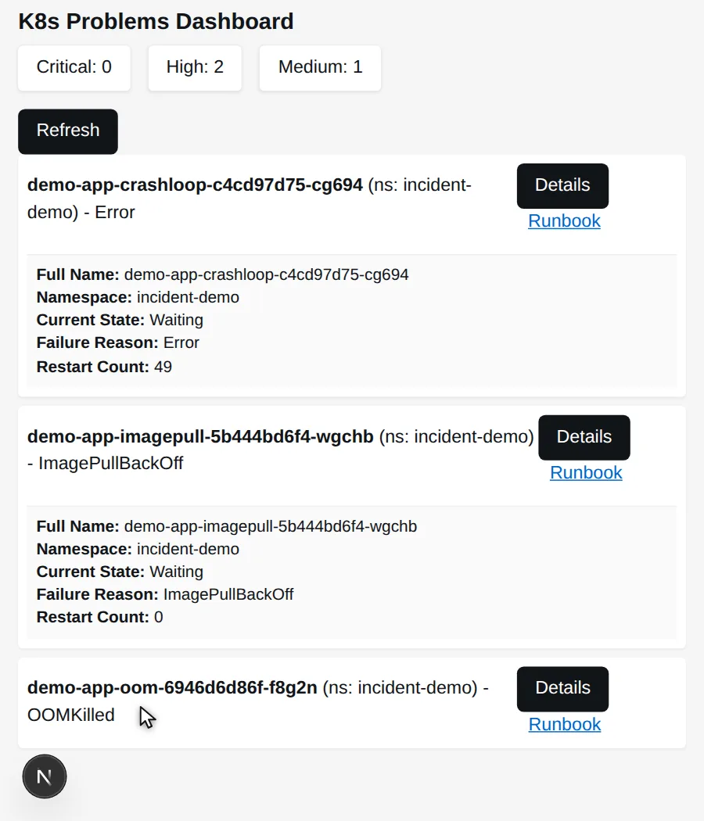
Task: Click the demo-app-crashloop-c4cd97d75-cg694 pod title
Action: point(195,185)
